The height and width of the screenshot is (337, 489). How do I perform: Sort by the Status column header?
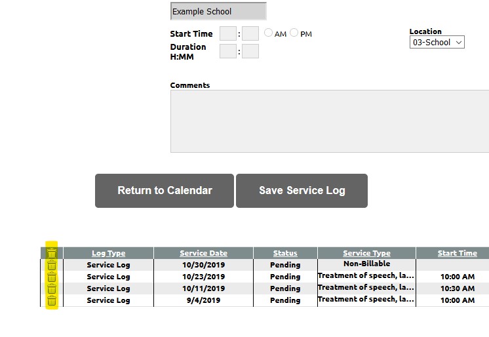coord(285,253)
